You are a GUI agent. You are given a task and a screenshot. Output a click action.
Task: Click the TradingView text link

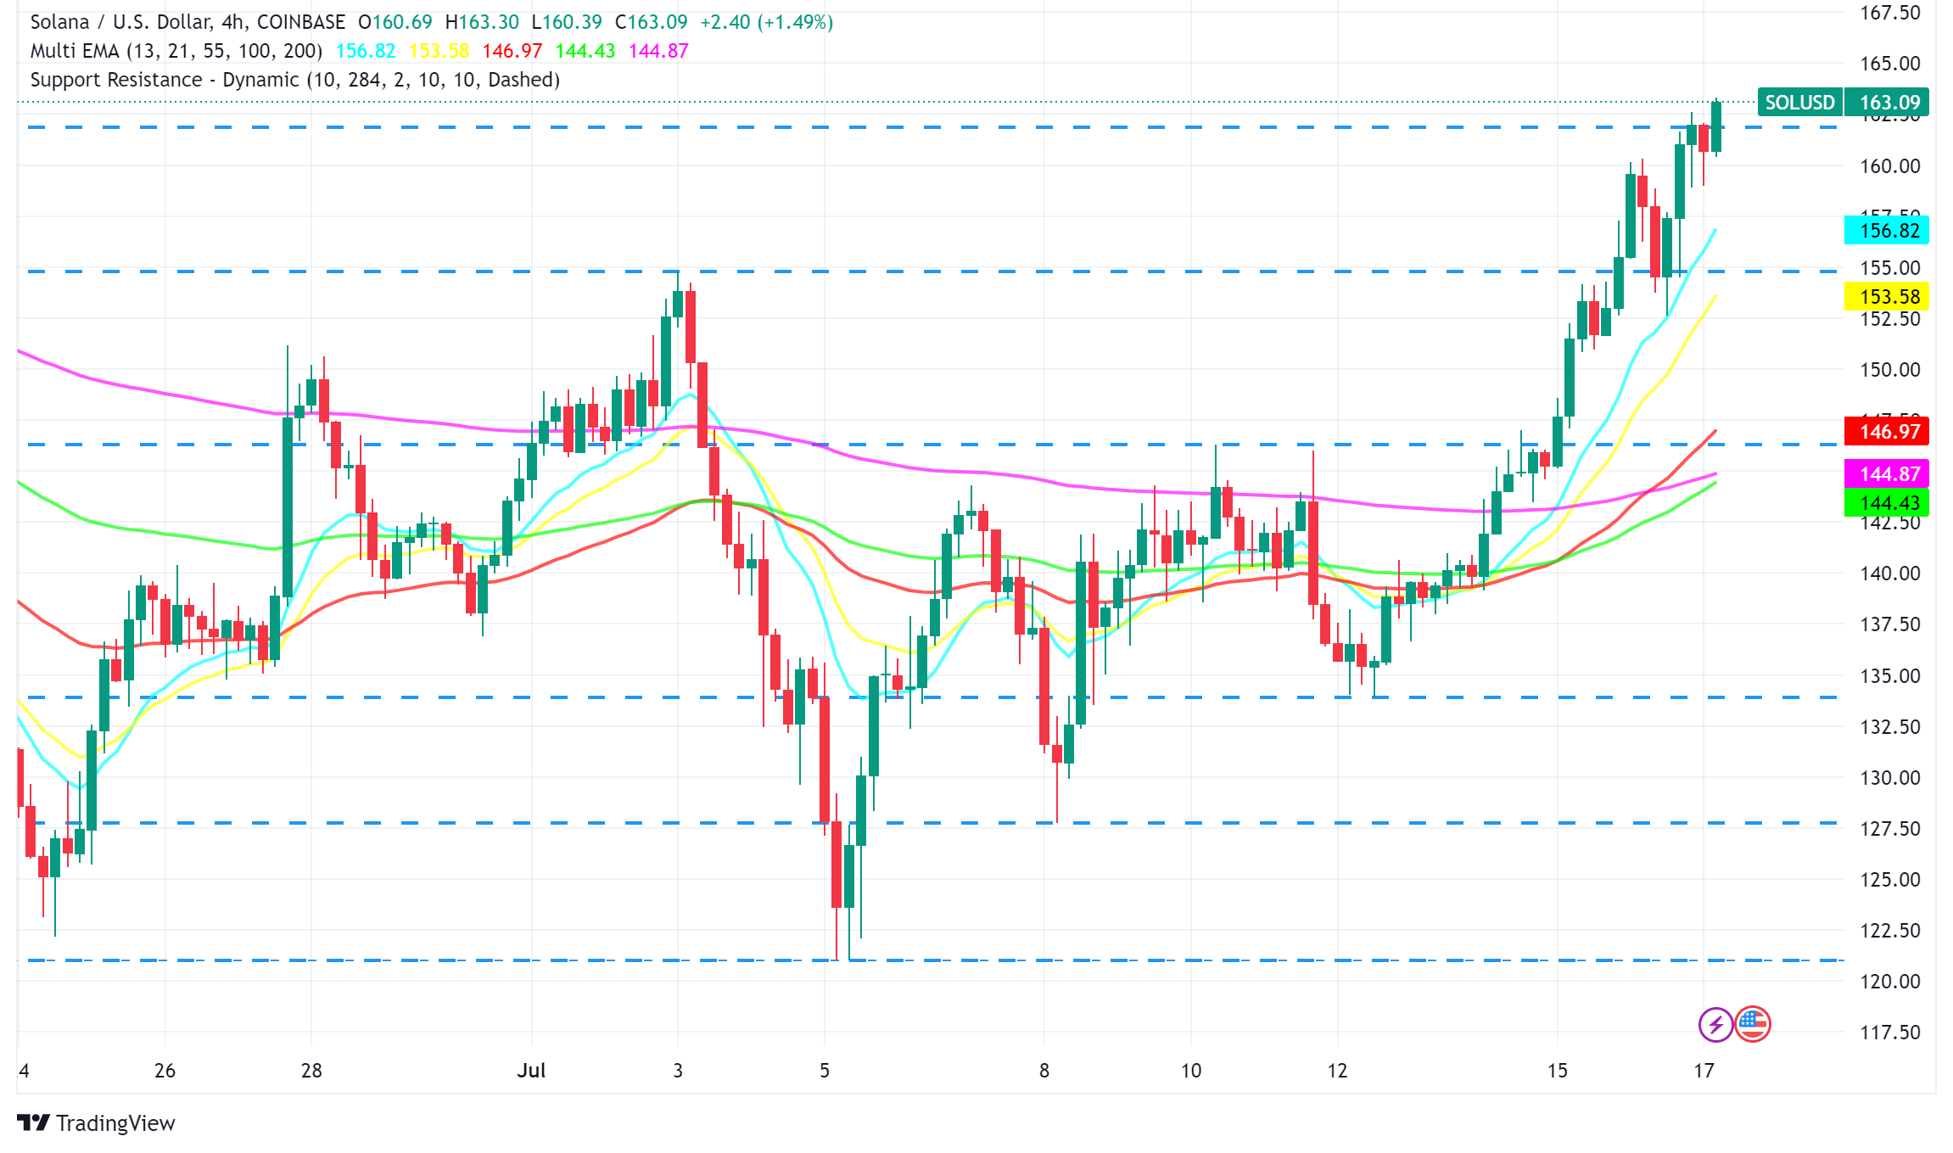[115, 1122]
